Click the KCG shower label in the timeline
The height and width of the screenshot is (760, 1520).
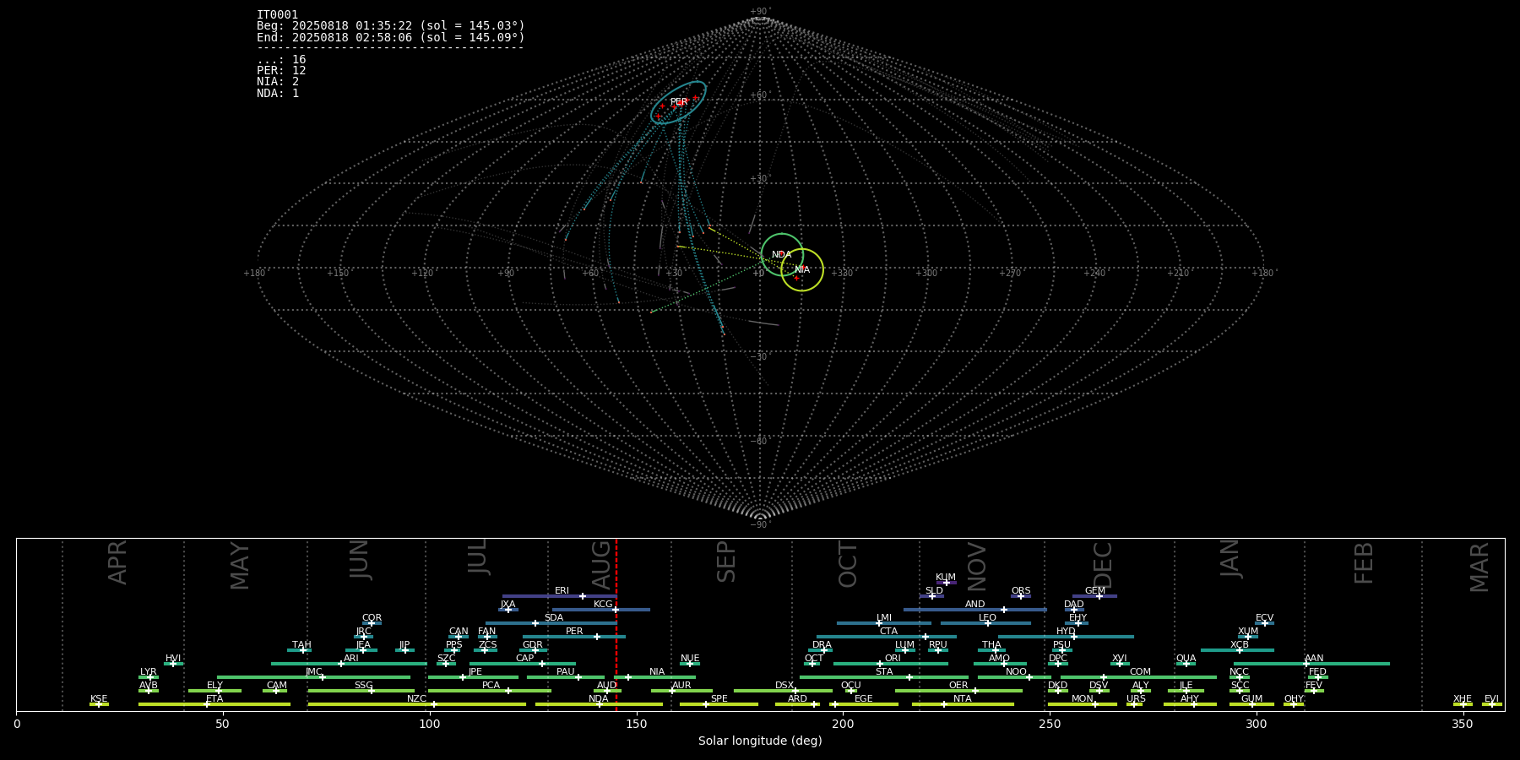click(603, 604)
